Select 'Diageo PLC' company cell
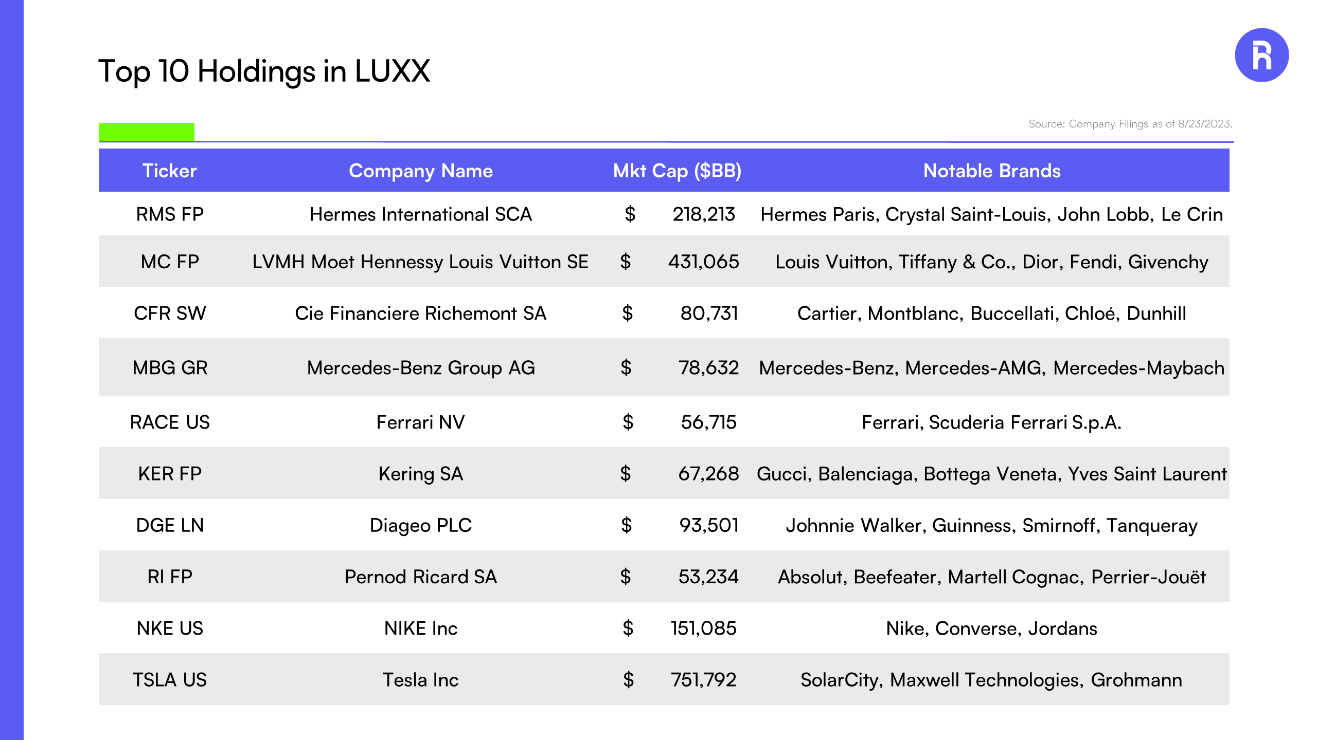Image resolution: width=1317 pixels, height=740 pixels. (421, 525)
